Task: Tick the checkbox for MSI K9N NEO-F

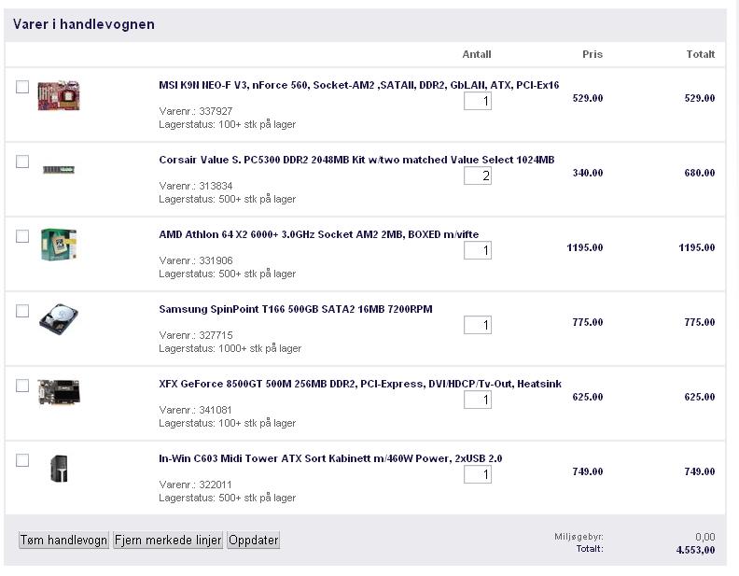Action: 22,87
